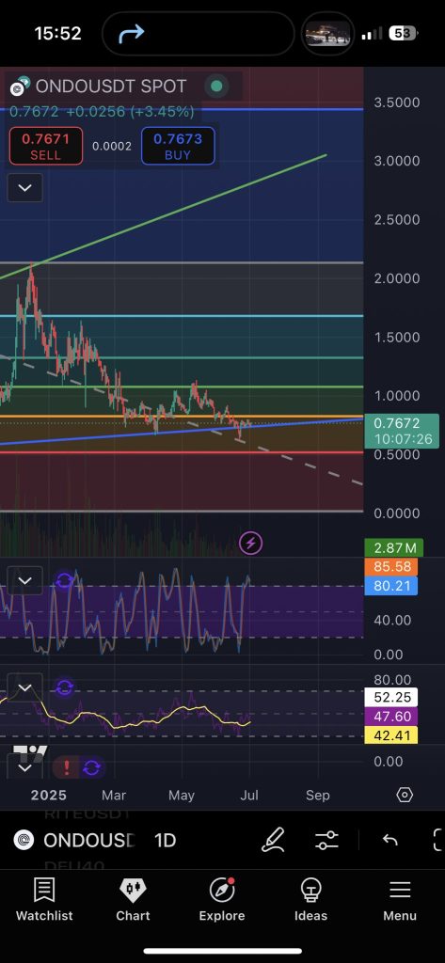Tap the Mar label on time axis
Screen dimensions: 445x963
tap(114, 795)
